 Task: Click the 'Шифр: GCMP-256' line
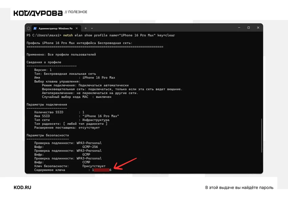click(66, 147)
